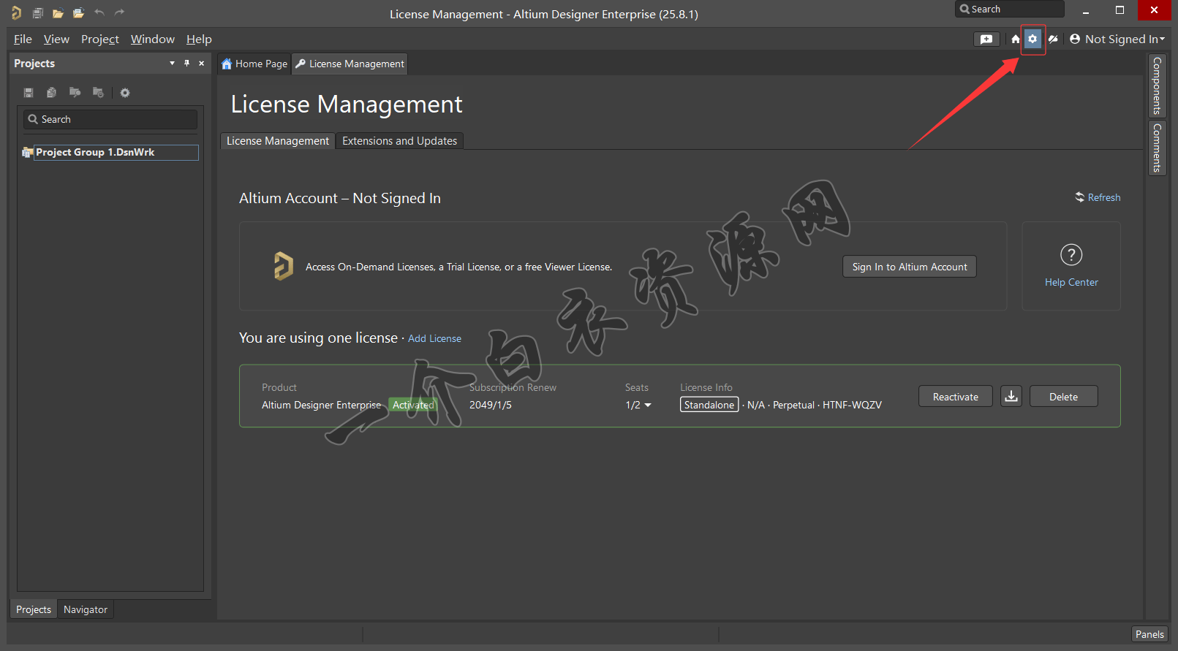The height and width of the screenshot is (651, 1178).
Task: Pin the Projects panel using pushpin icon
Action: coord(186,64)
